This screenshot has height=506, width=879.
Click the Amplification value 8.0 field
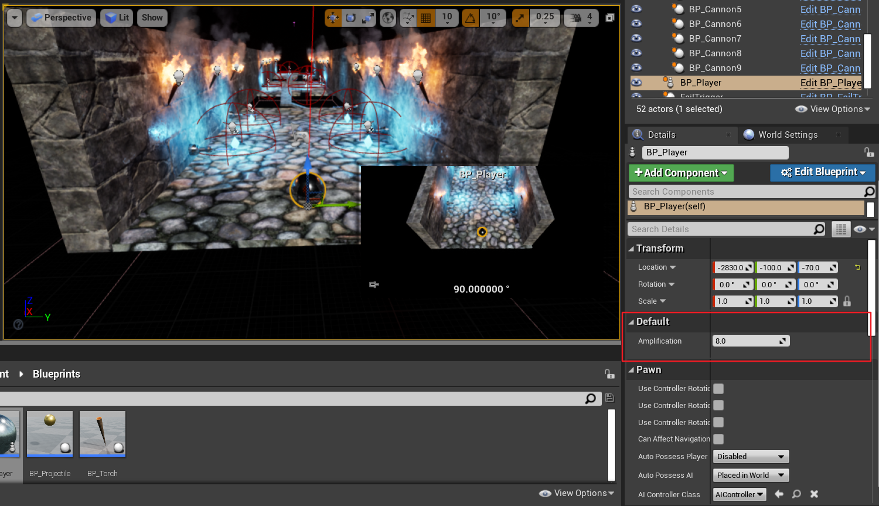(x=751, y=341)
